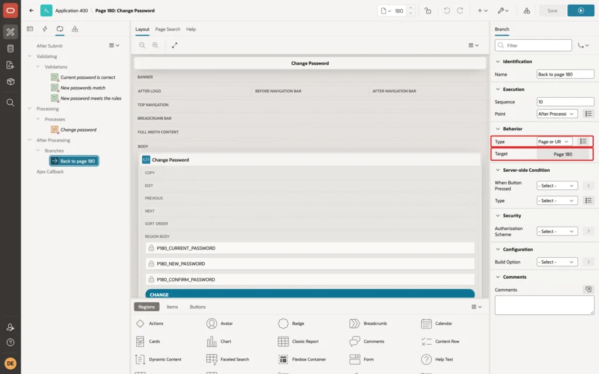Open the Comments code editor icon
The width and height of the screenshot is (599, 374).
(588, 290)
